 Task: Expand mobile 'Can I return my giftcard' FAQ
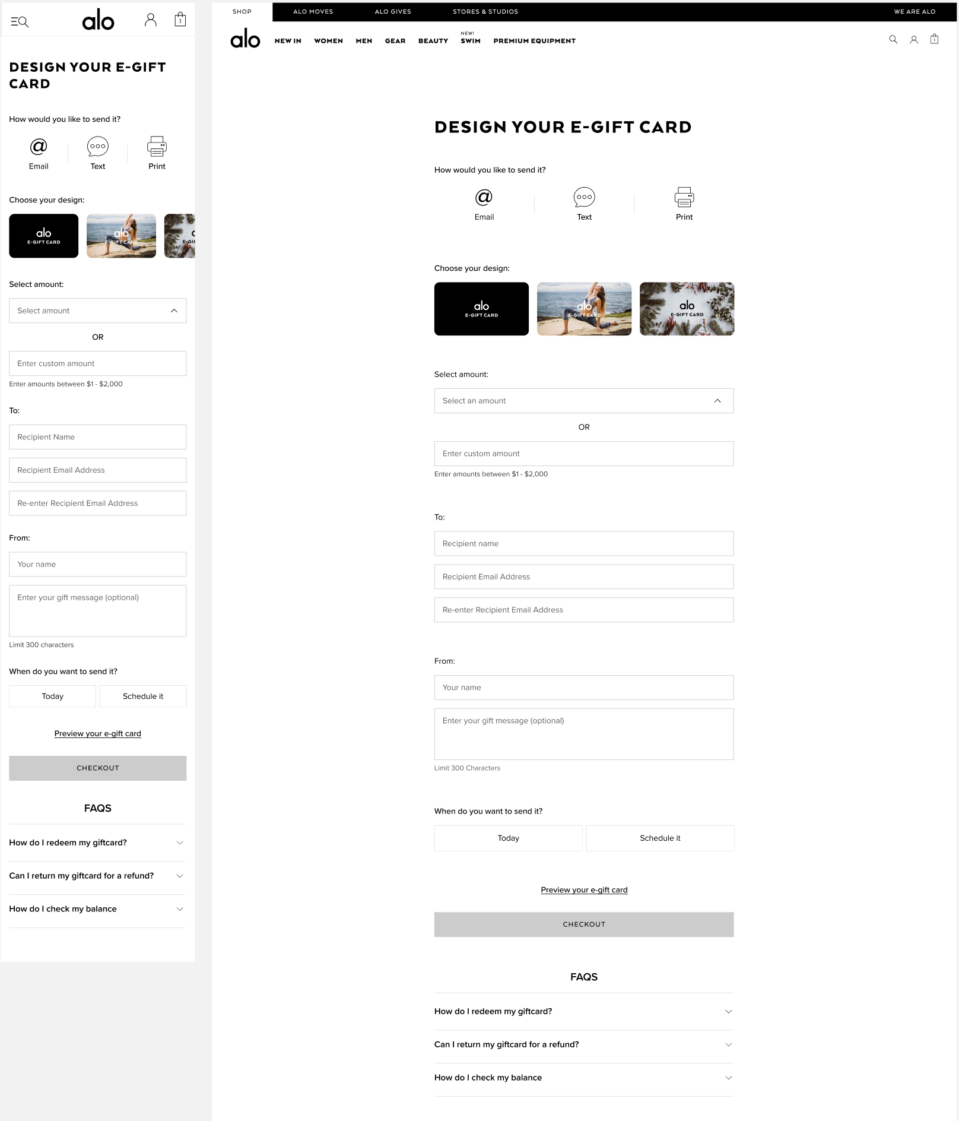tap(97, 876)
